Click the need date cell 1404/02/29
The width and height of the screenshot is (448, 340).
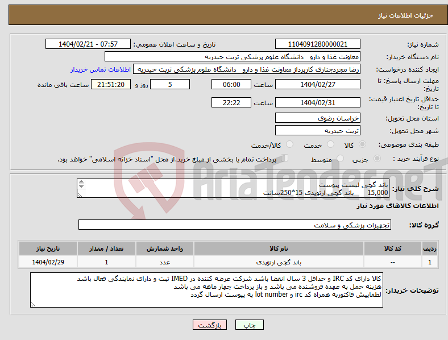[48, 262]
